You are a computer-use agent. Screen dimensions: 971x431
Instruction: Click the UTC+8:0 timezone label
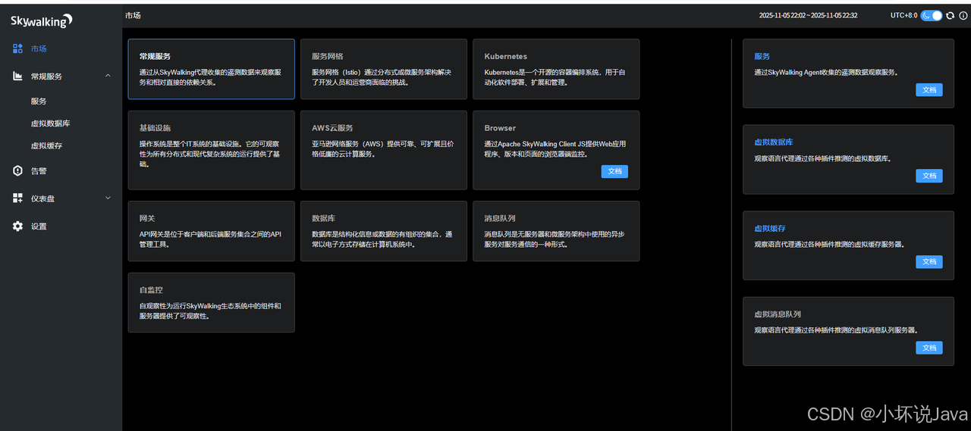[903, 15]
